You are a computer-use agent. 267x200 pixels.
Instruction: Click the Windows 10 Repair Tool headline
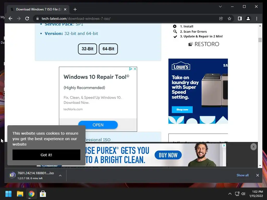point(96,77)
